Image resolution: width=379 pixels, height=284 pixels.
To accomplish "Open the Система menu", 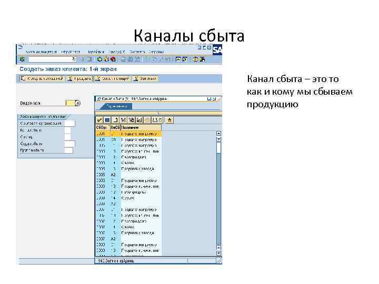I will click(137, 52).
